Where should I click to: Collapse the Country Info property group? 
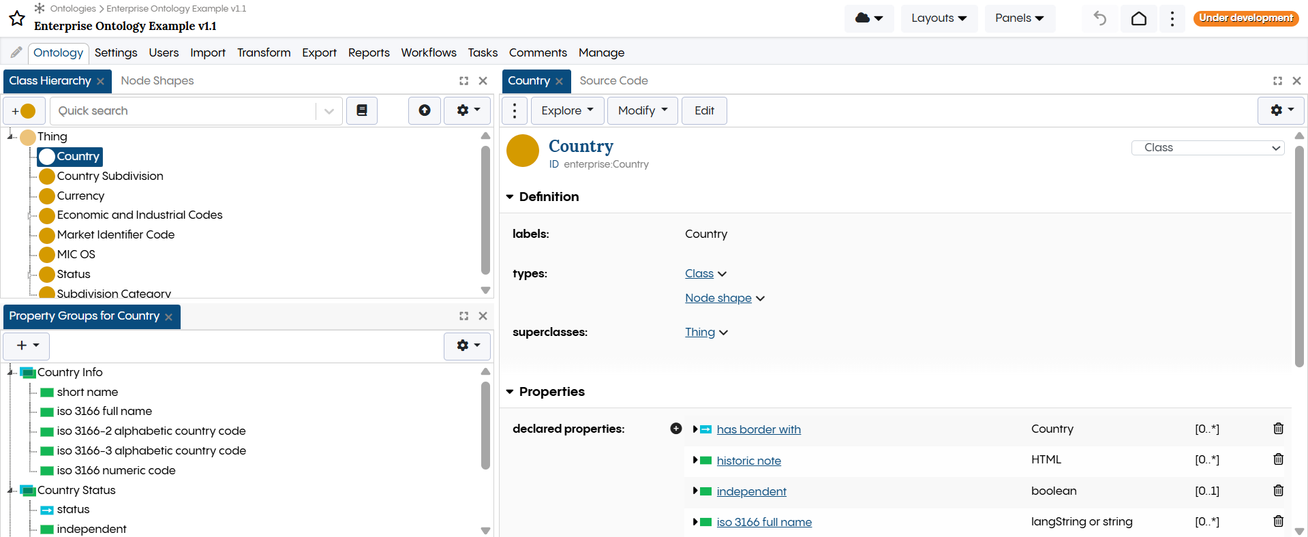(10, 373)
